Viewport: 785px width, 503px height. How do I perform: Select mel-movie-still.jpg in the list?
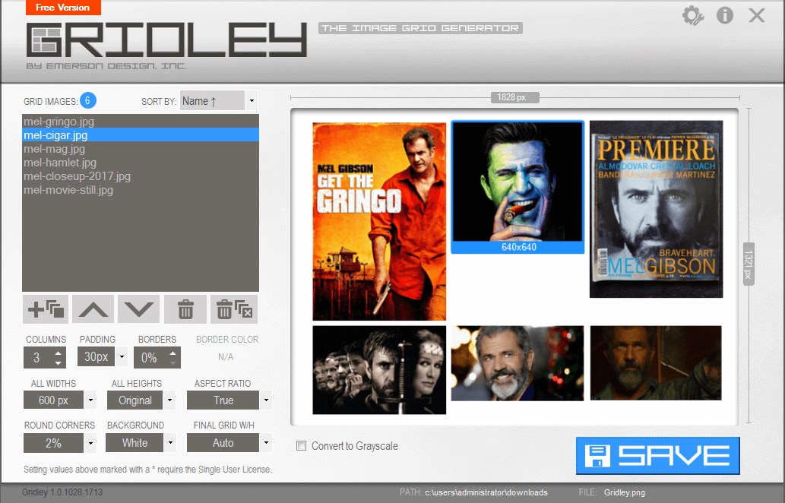[x=141, y=190]
